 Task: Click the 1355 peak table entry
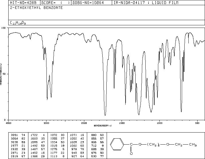coord(57,139)
